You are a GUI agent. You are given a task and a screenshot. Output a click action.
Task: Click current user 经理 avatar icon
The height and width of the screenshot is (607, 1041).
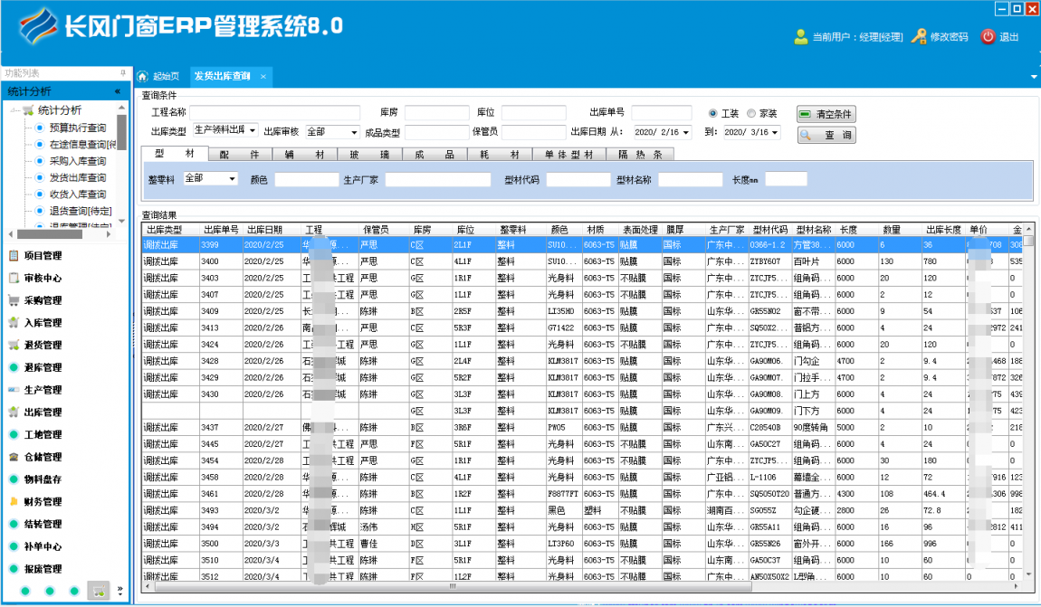(x=800, y=37)
